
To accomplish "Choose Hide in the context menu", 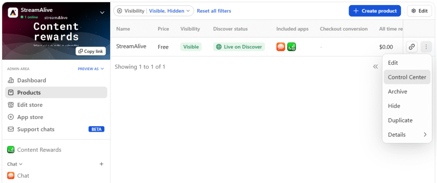I will pos(407,106).
